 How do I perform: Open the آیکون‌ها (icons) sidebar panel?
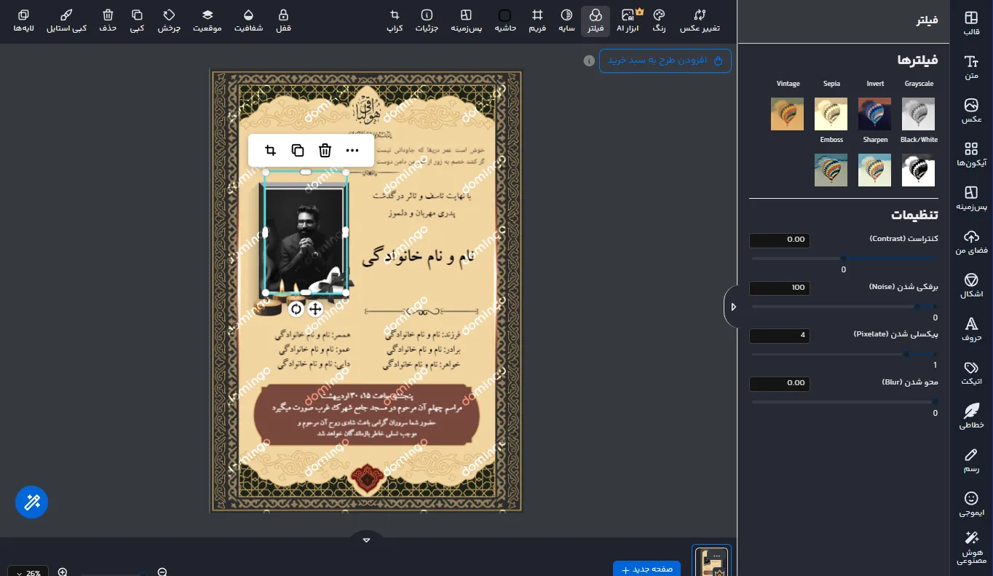[x=971, y=154]
